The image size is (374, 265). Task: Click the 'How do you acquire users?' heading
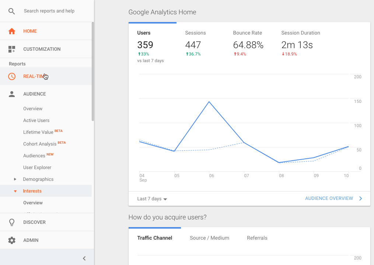click(x=167, y=217)
